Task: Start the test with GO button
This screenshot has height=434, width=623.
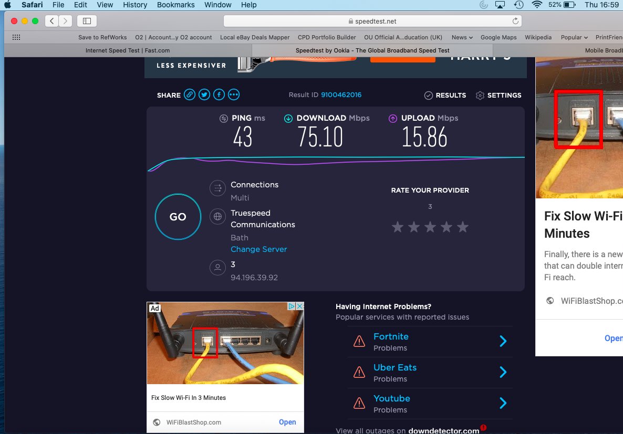Action: click(x=178, y=217)
